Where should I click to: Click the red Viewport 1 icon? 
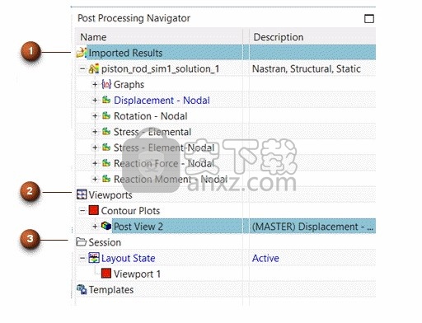point(106,274)
